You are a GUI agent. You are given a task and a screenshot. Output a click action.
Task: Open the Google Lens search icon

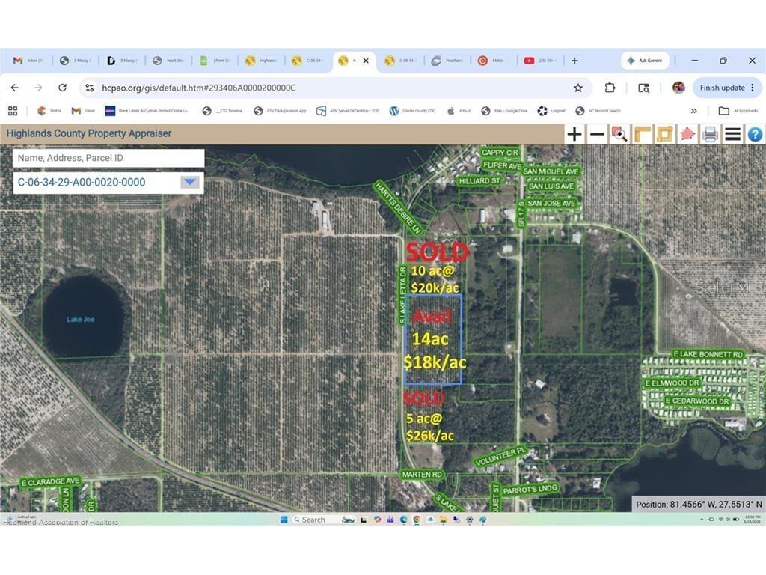pyautogui.click(x=644, y=88)
